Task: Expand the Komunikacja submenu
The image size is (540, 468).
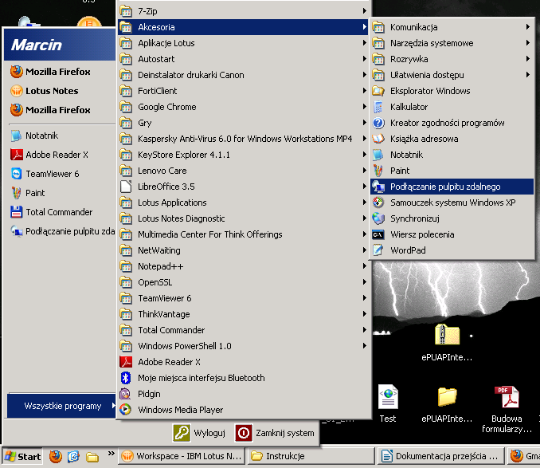Action: point(452,27)
